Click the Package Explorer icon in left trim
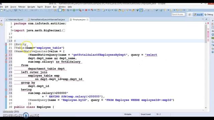This screenshot has width=214, height=120. tap(1, 24)
